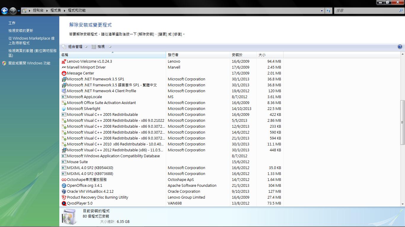The width and height of the screenshot is (405, 227).
Task: Select Microsoft .NET Framework 3.5 語言套件 row
Action: pyautogui.click(x=171, y=85)
